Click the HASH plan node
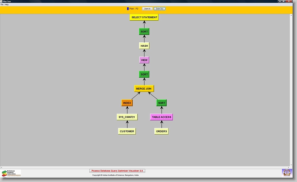 144,46
